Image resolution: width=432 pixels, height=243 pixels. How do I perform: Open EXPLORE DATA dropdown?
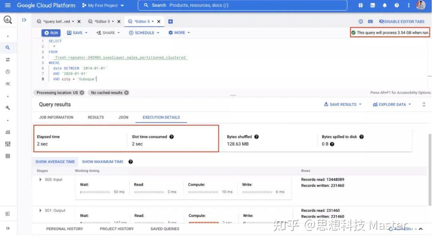coord(392,105)
